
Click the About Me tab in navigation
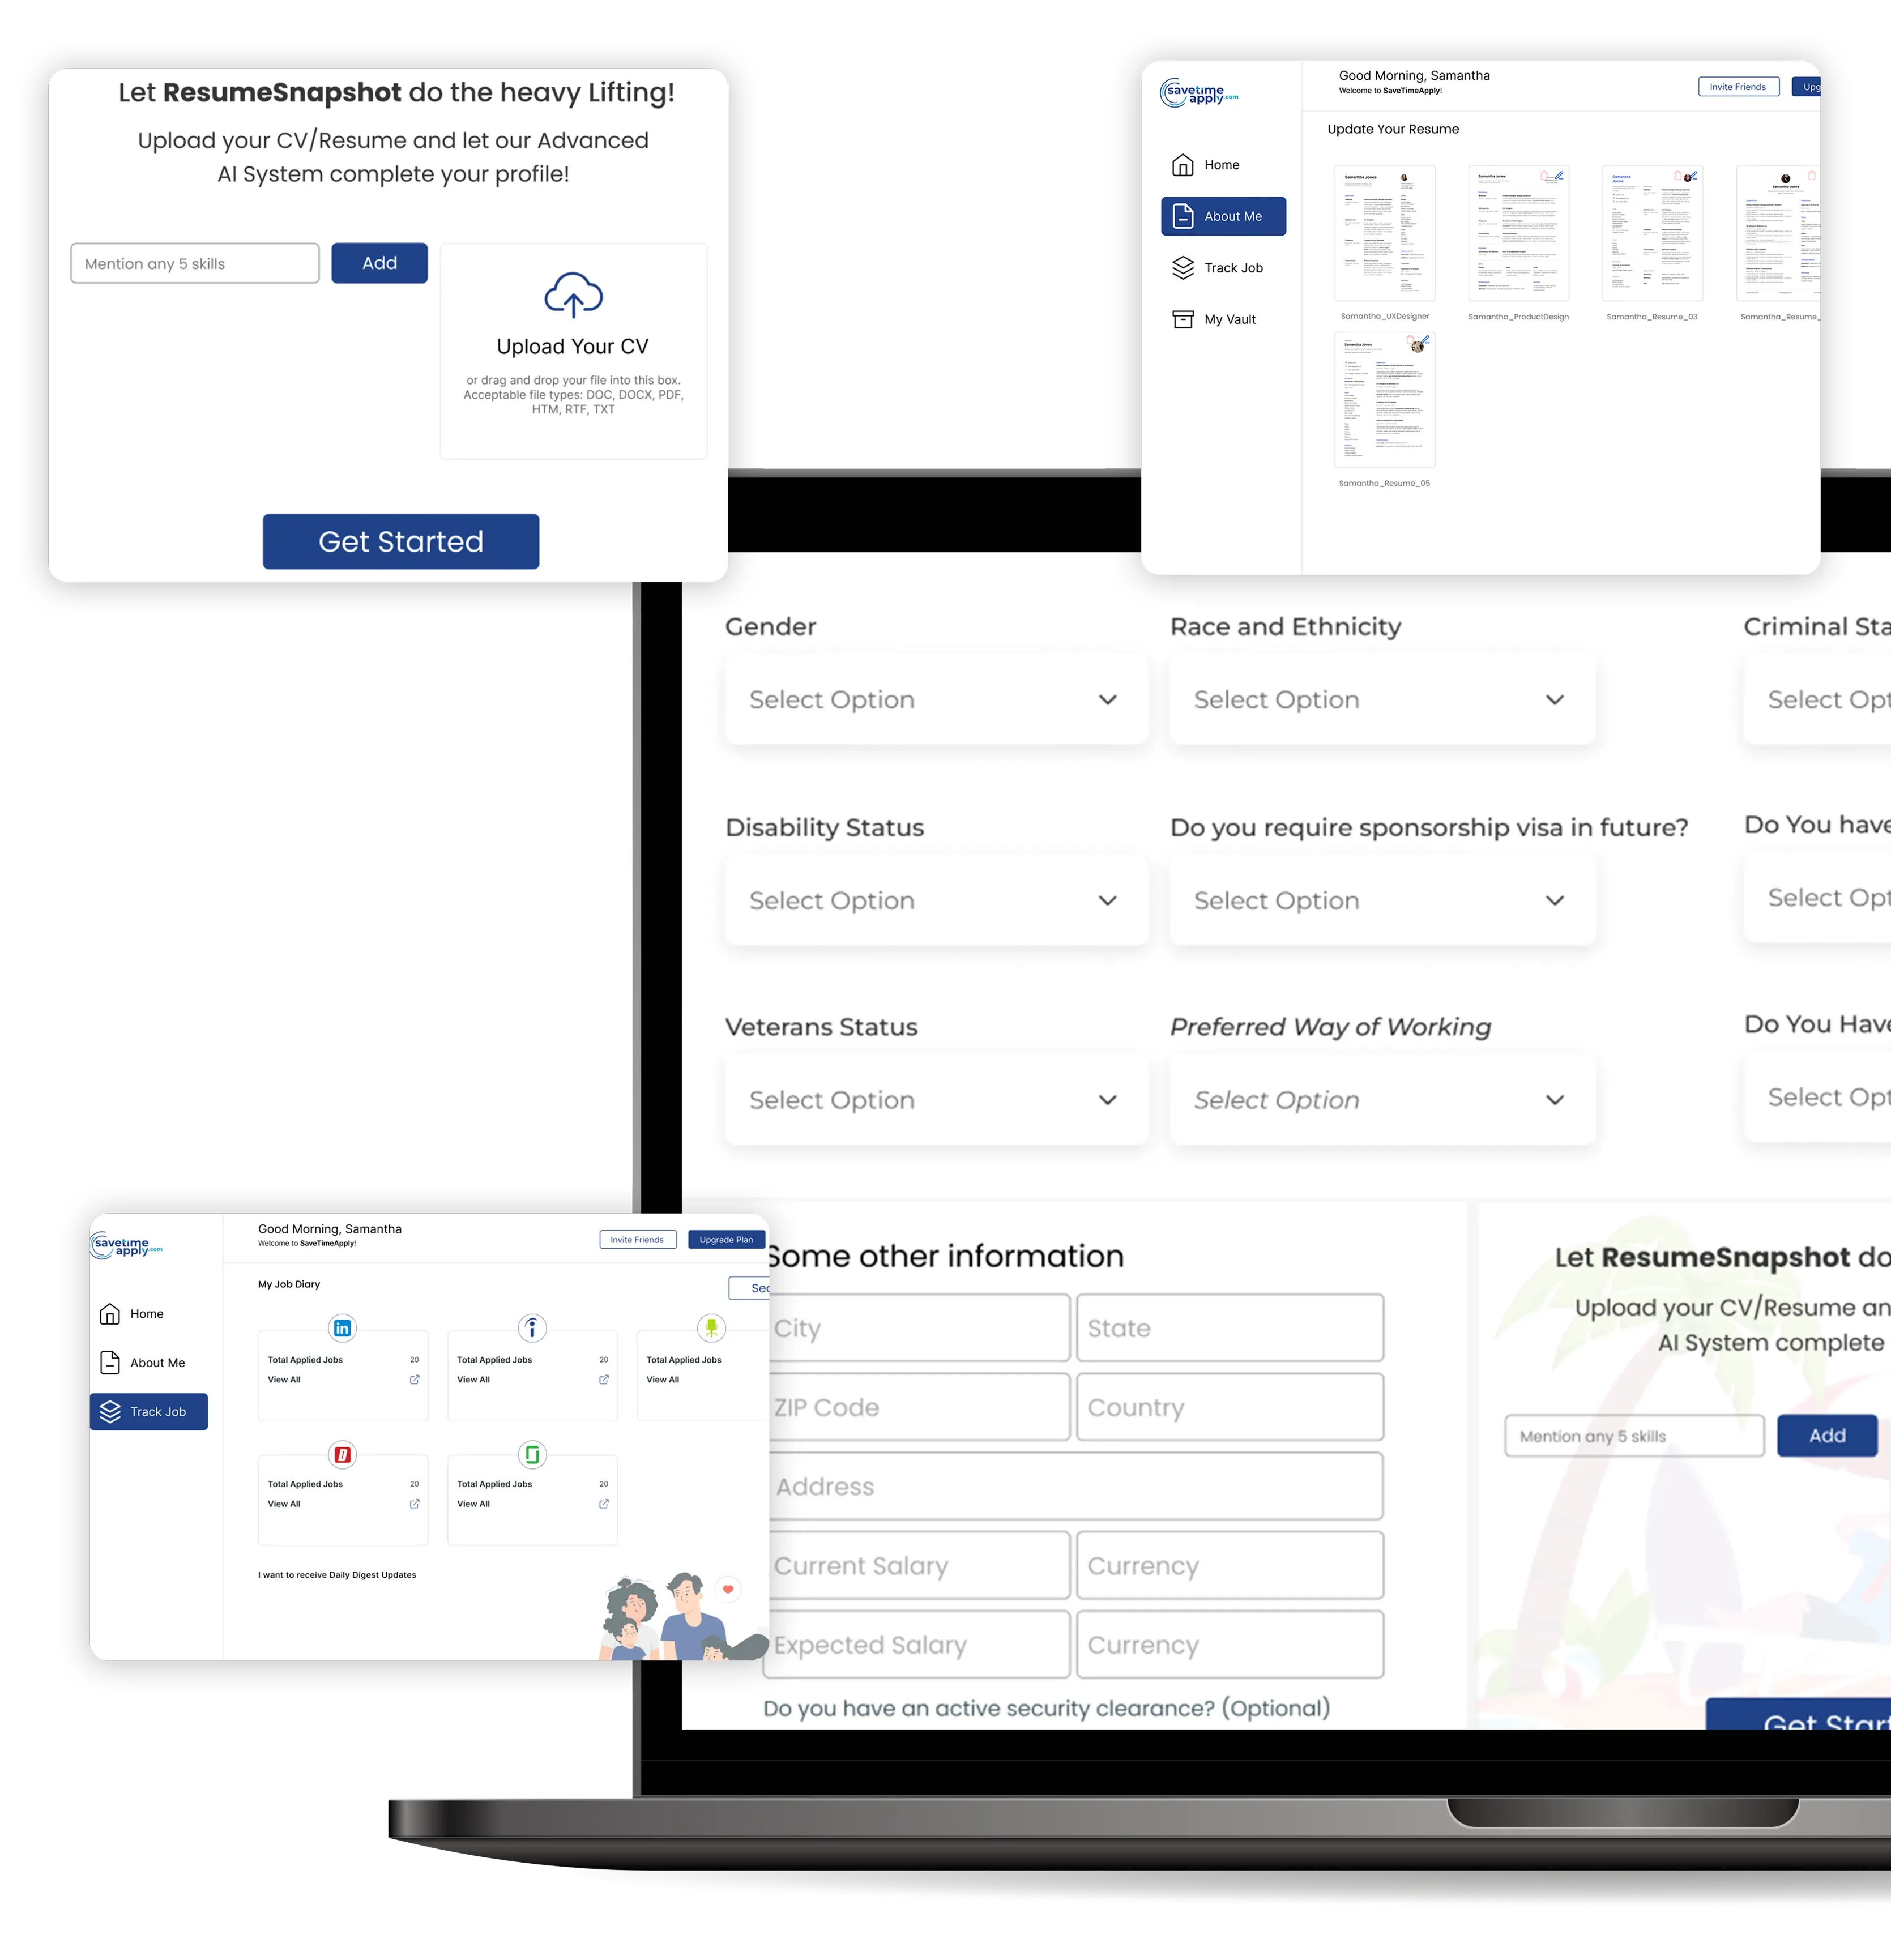(x=1224, y=217)
